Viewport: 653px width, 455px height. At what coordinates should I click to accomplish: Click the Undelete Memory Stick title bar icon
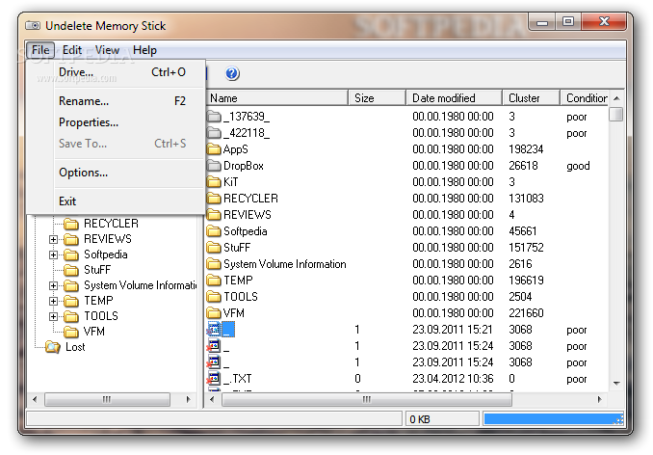pos(33,26)
